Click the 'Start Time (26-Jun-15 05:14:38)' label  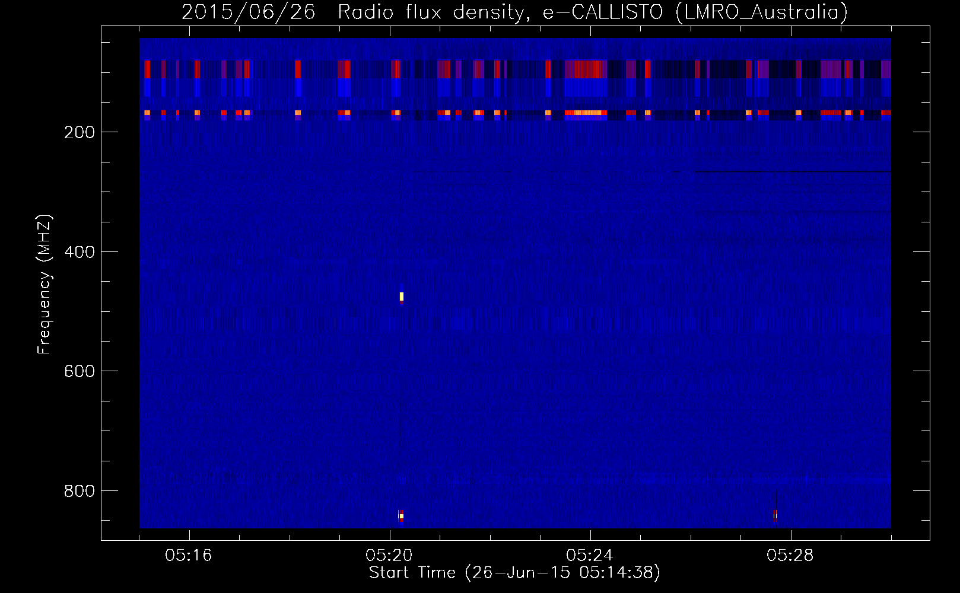[514, 573]
